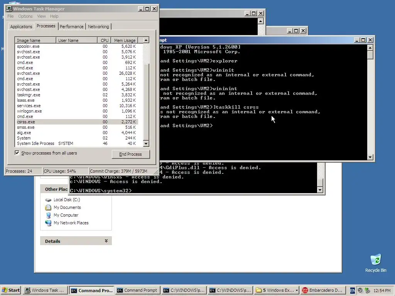Image resolution: width=395 pixels, height=296 pixels.
Task: Open the Help menu in Task Manager
Action: click(54, 16)
